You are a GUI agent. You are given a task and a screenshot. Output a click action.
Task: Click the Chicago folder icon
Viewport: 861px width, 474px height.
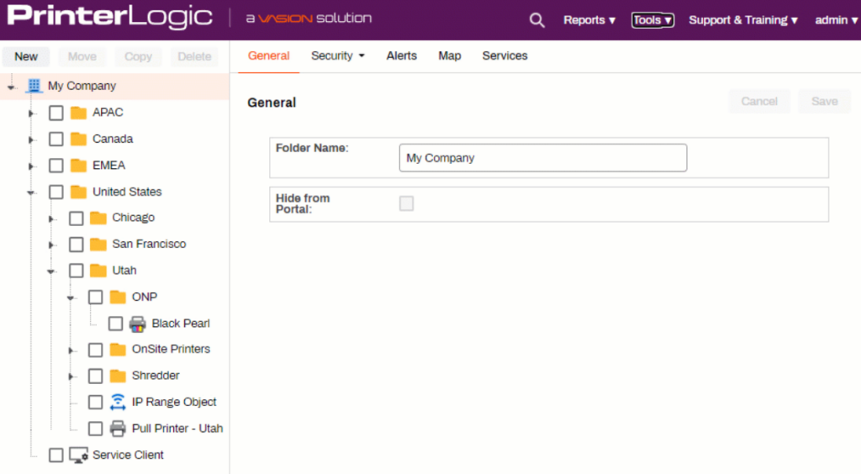point(98,218)
